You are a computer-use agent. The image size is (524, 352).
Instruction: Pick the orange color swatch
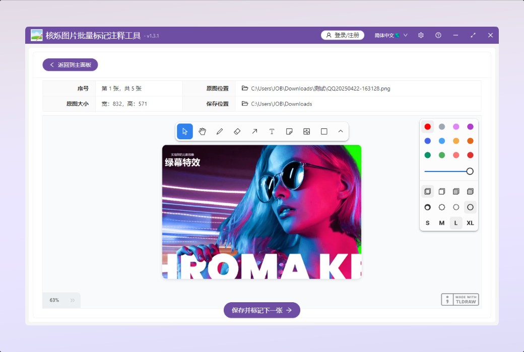click(470, 141)
